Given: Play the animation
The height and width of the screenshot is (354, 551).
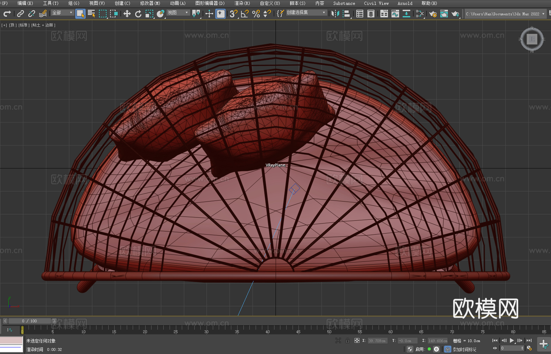Looking at the screenshot, I should pyautogui.click(x=512, y=340).
